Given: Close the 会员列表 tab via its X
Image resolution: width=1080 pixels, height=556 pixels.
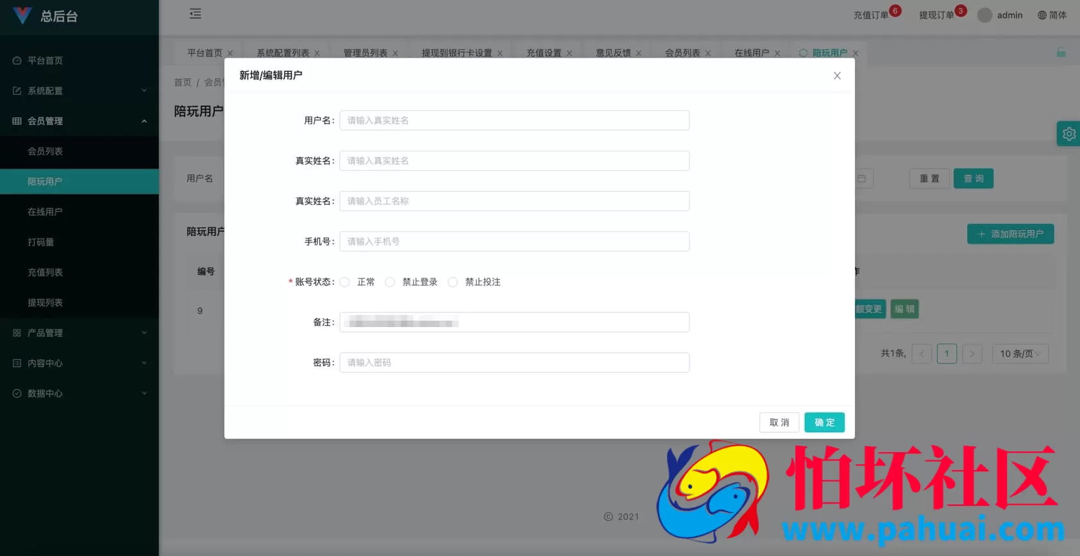Looking at the screenshot, I should coord(708,53).
